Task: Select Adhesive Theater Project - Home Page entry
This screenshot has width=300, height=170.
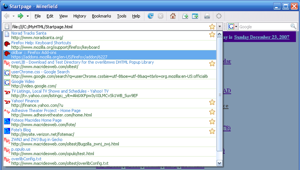Action: (x=110, y=113)
